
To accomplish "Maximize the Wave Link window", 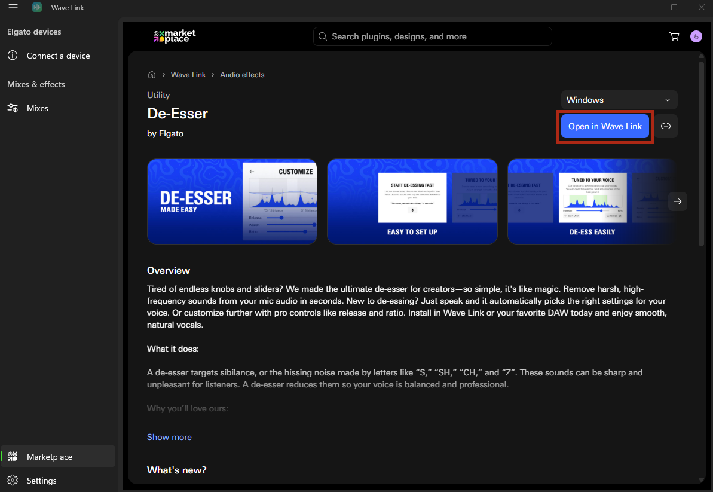I will coord(674,7).
